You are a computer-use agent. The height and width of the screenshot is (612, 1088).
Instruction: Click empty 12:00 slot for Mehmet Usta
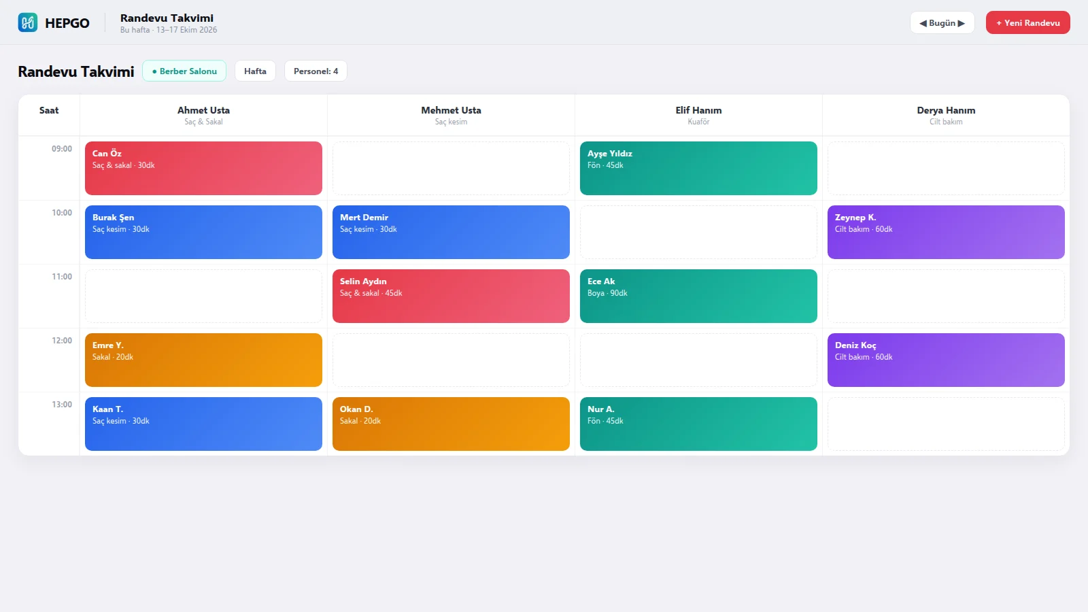point(451,360)
